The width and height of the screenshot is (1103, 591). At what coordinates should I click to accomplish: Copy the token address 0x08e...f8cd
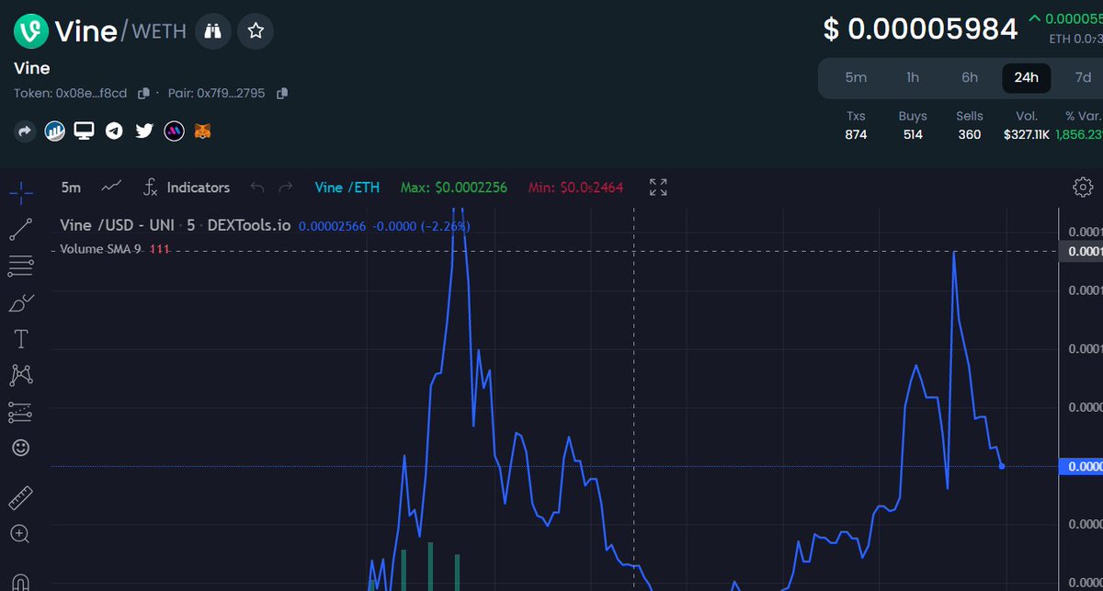coord(142,93)
